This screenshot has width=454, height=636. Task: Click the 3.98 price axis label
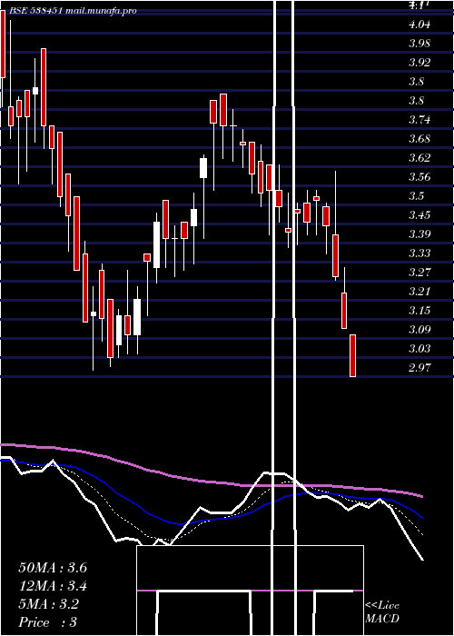pyautogui.click(x=419, y=44)
